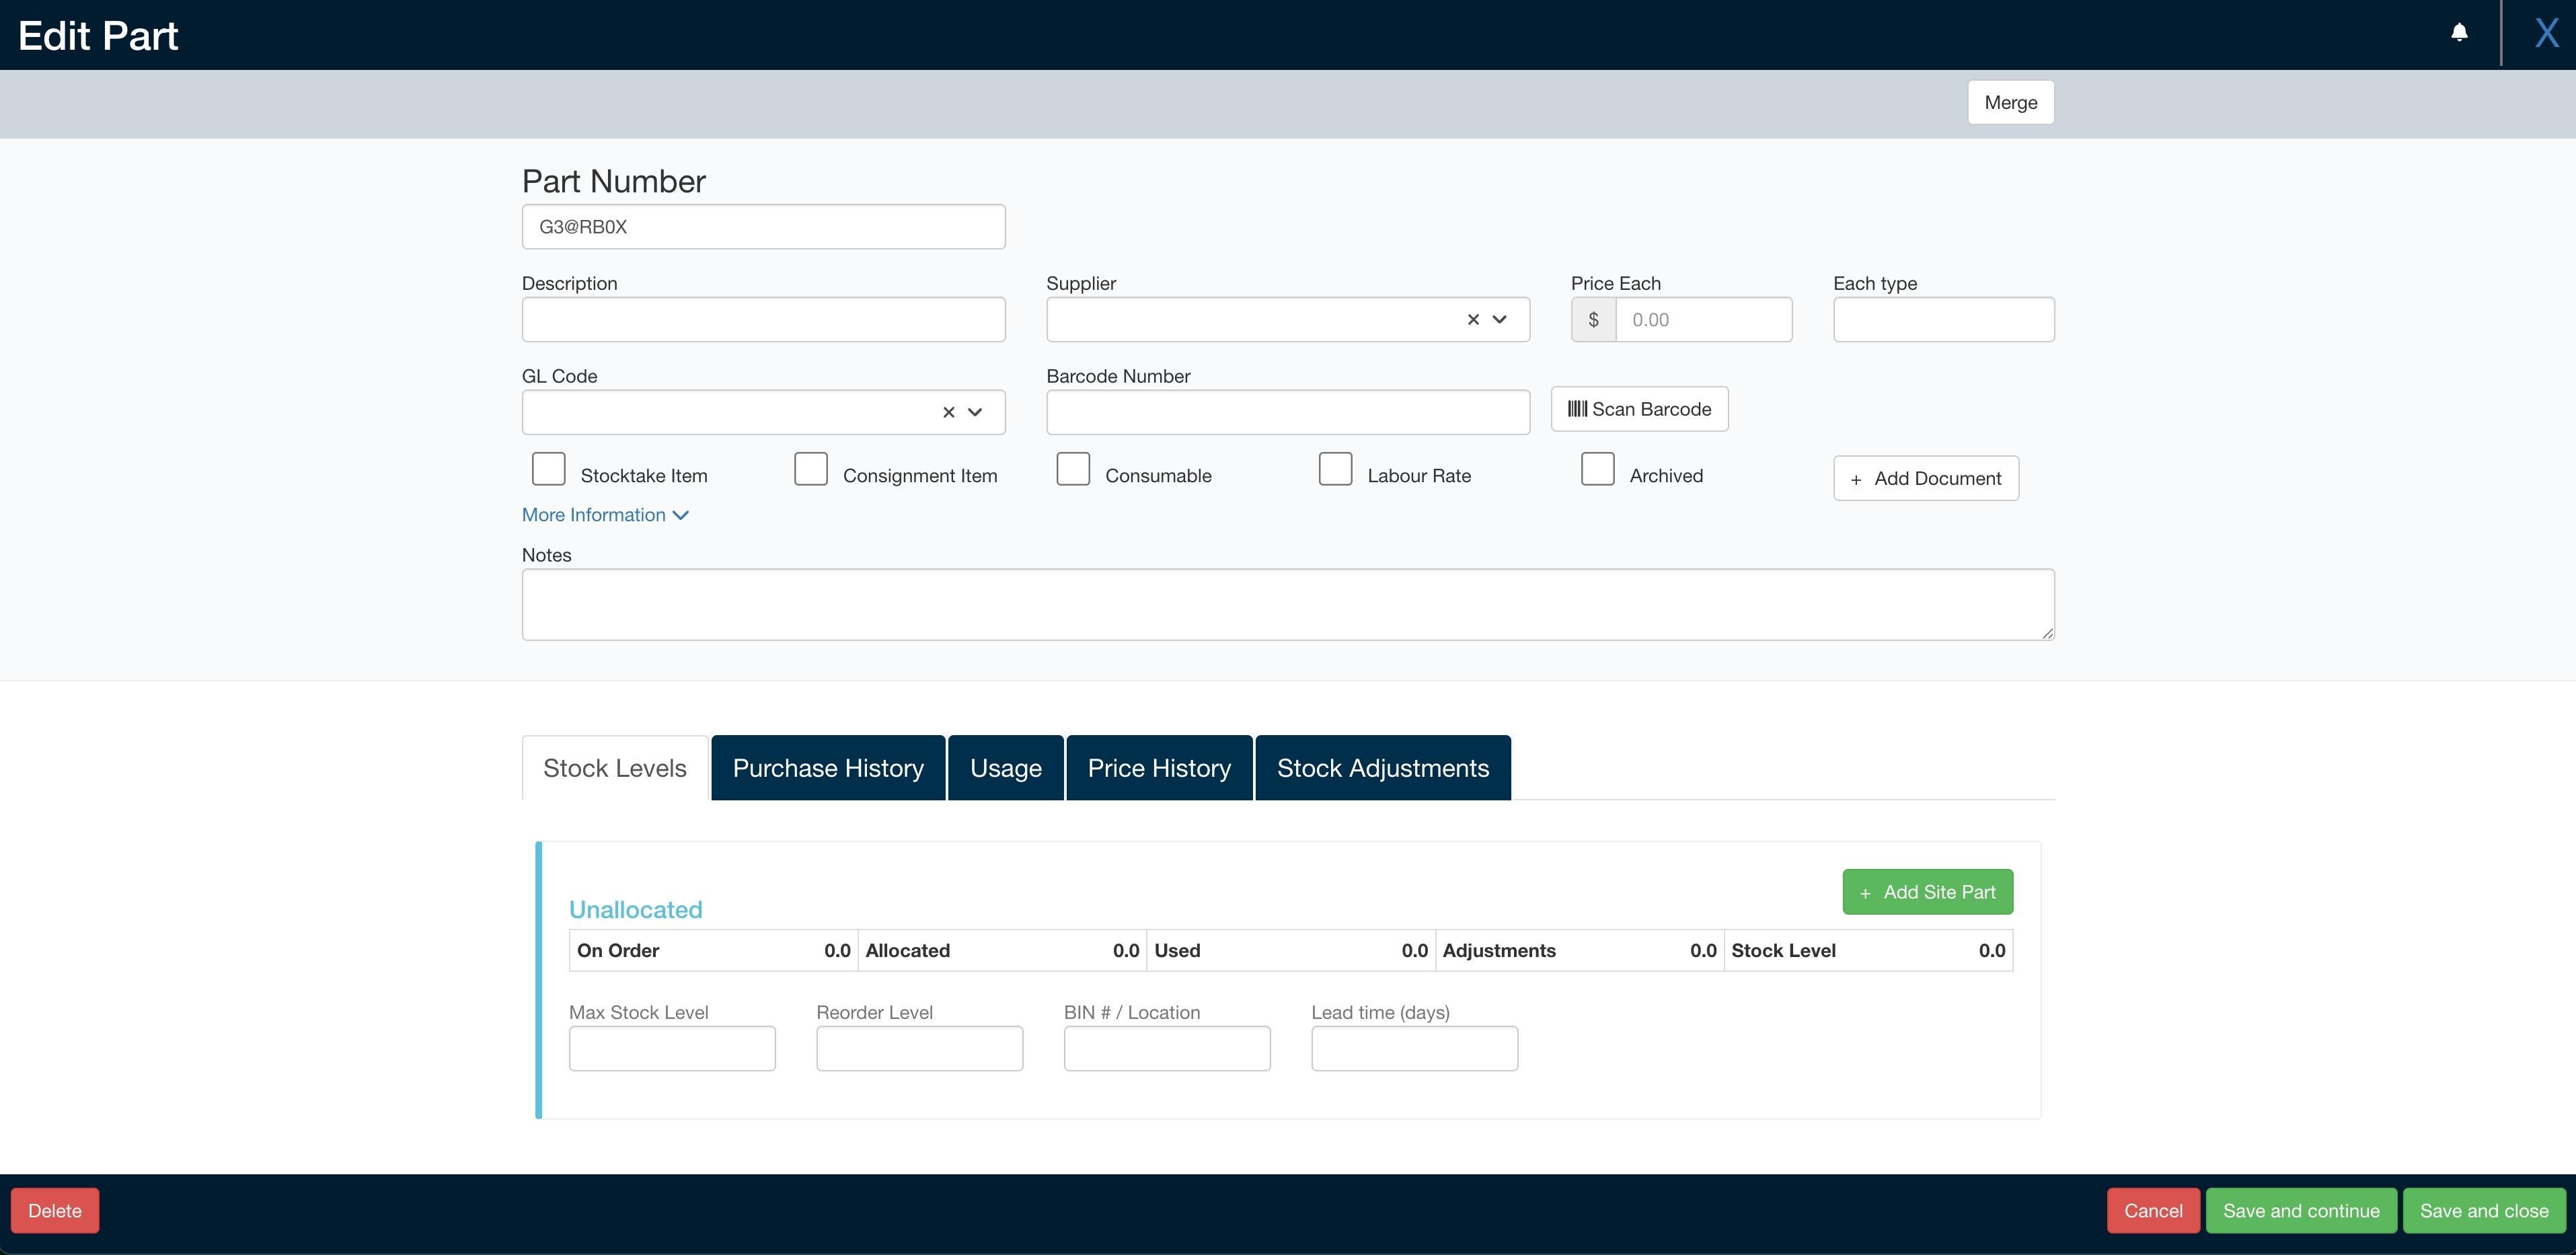This screenshot has height=1255, width=2576.
Task: Click the green Add Site Part button
Action: point(1927,892)
